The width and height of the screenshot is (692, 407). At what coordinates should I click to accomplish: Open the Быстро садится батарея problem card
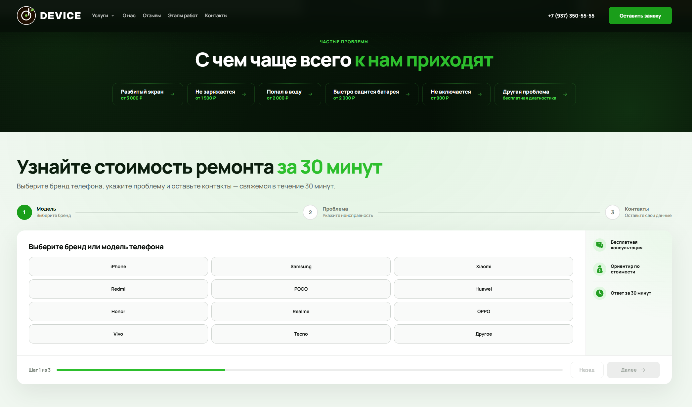tap(372, 94)
